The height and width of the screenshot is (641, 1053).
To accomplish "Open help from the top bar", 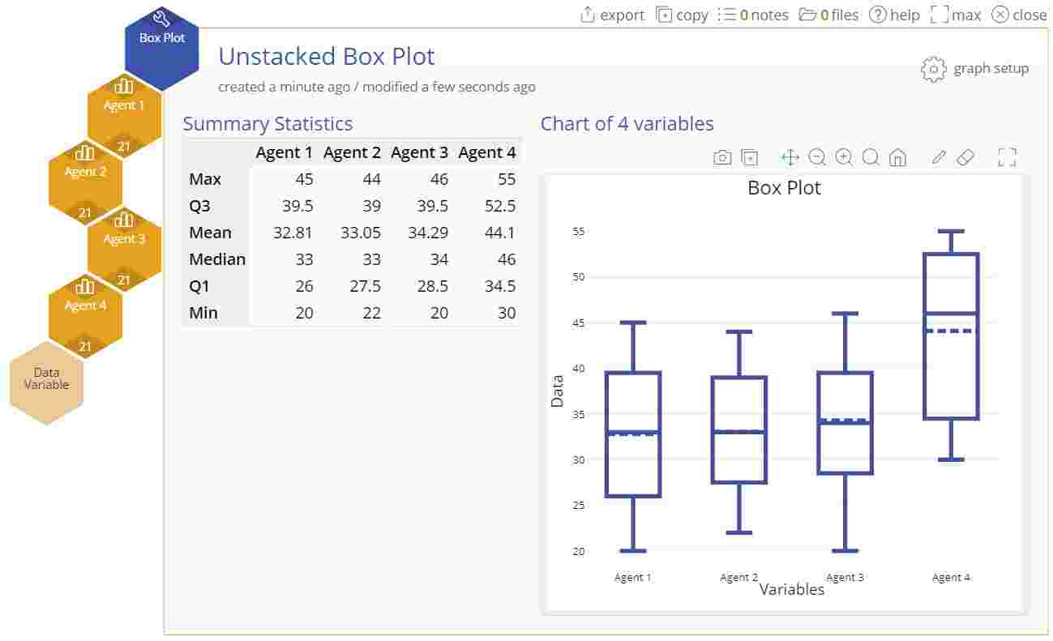I will (900, 15).
